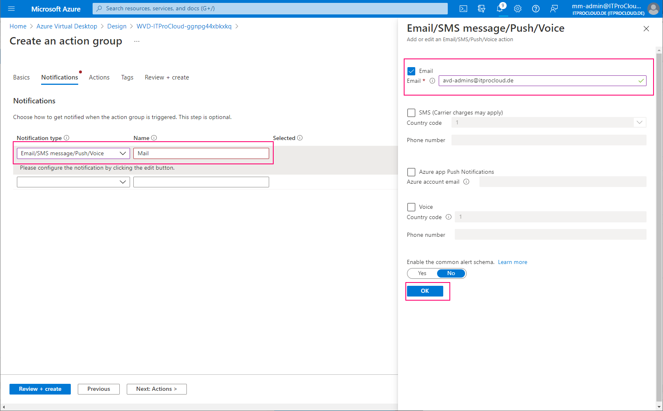
Task: Show info tooltip for Selected column
Action: pos(300,138)
